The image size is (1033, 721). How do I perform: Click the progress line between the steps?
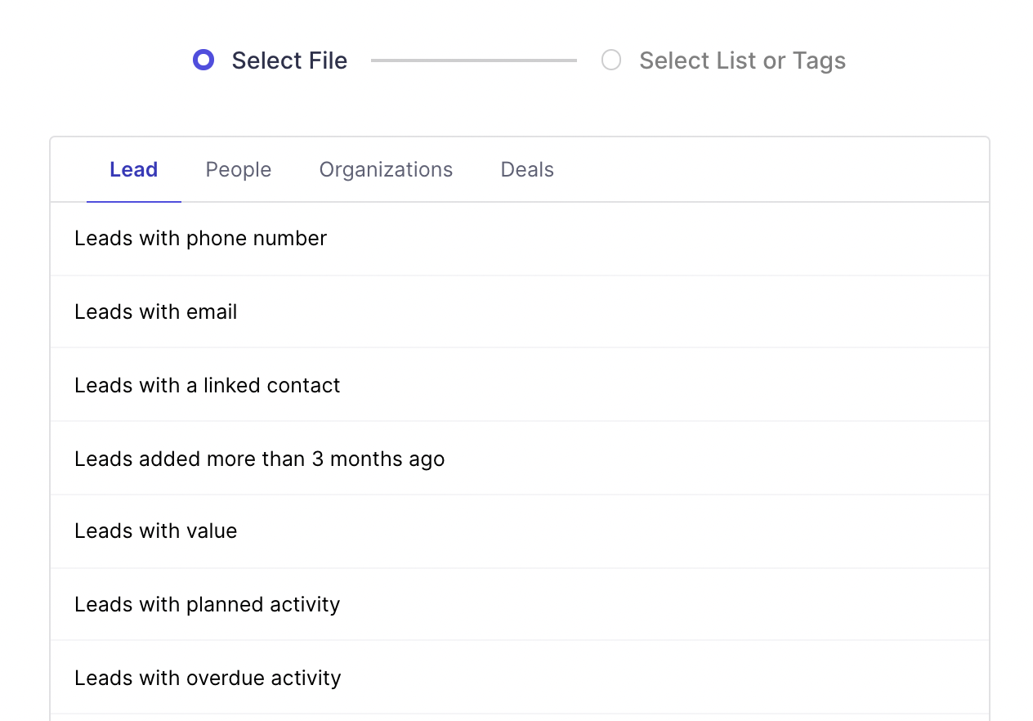click(x=474, y=60)
